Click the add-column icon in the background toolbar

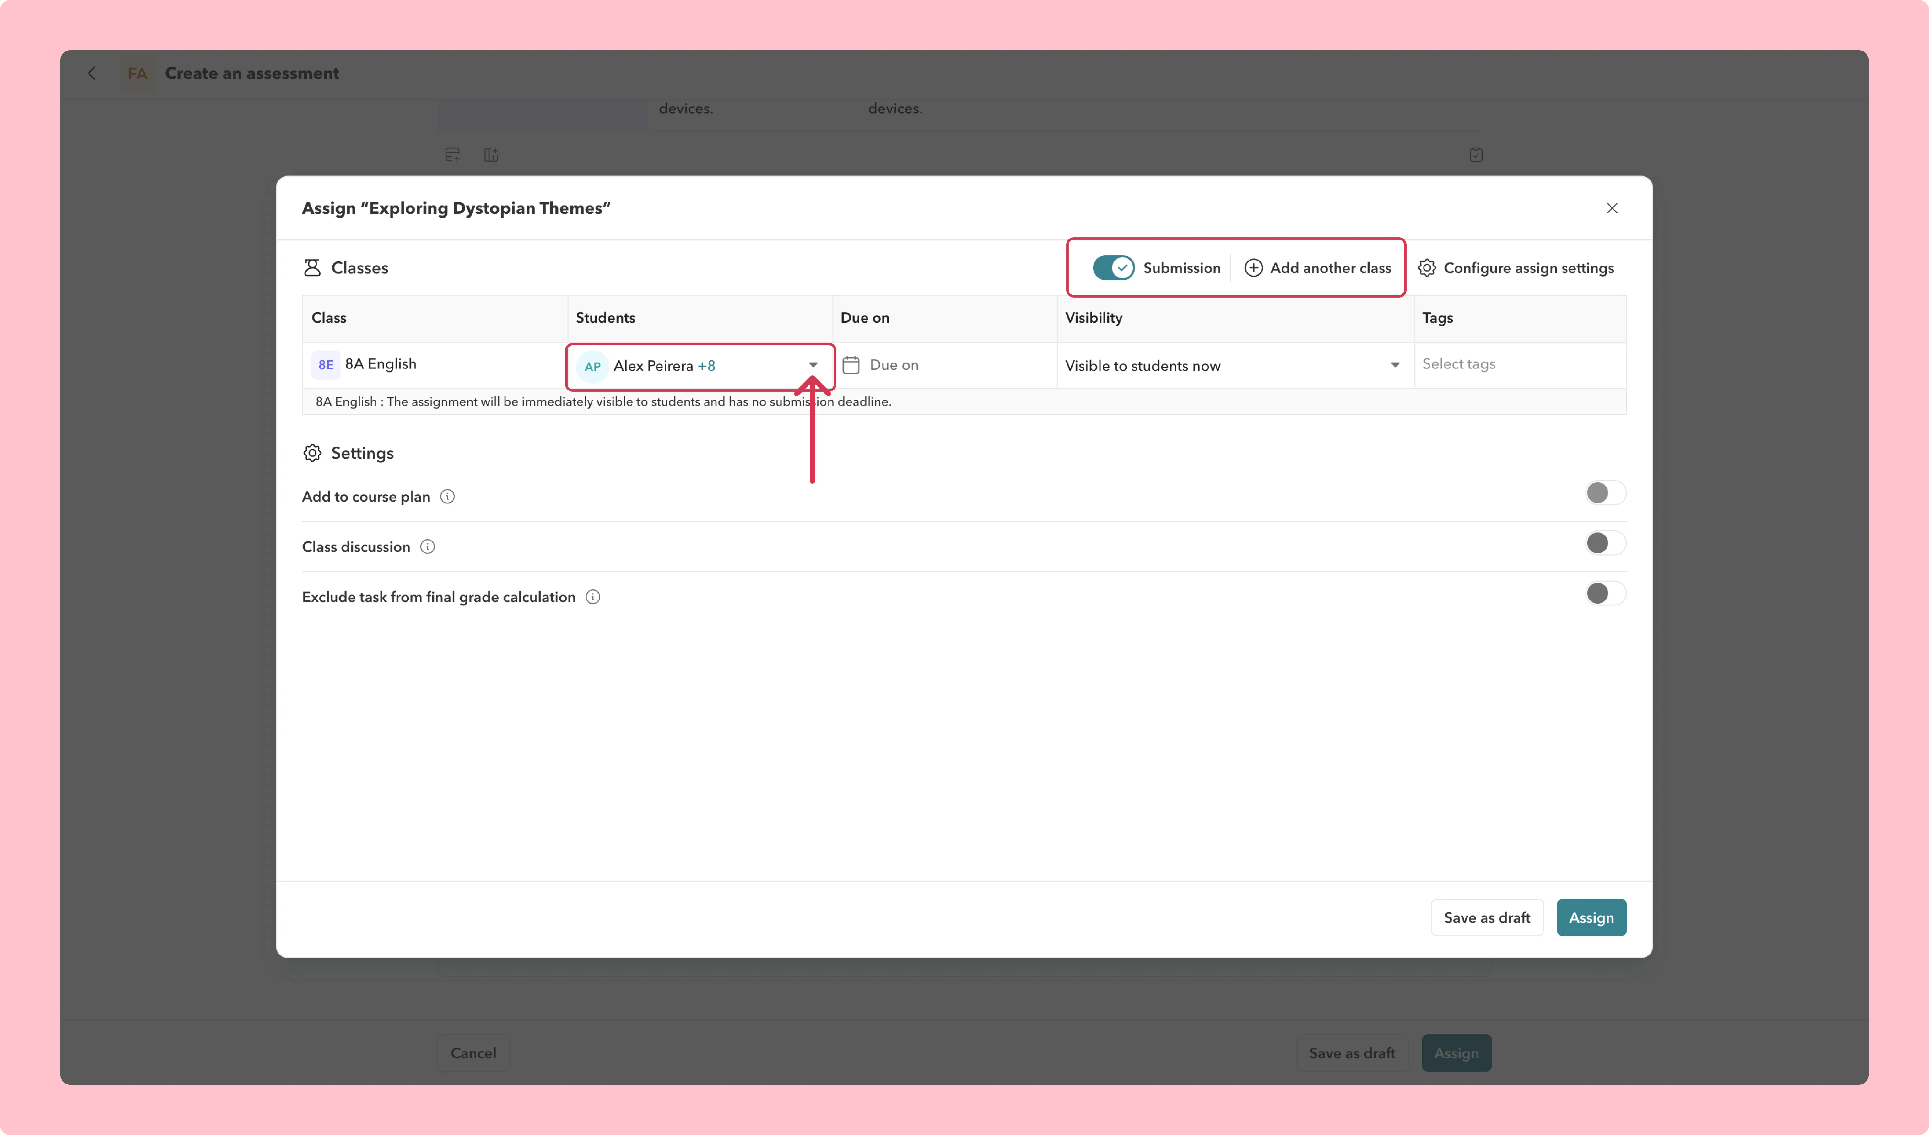(x=491, y=155)
